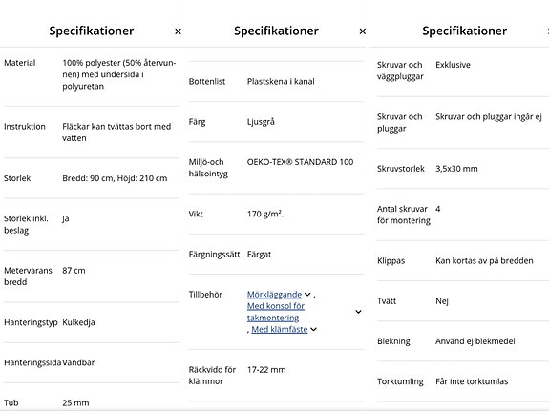Expand the chevron beside Med konsol för takmontering
Viewport: 549px width, 411px height.
click(x=358, y=312)
